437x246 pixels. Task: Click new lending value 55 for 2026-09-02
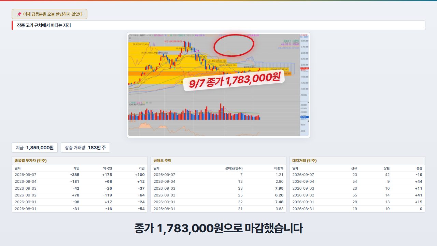(x=355, y=195)
